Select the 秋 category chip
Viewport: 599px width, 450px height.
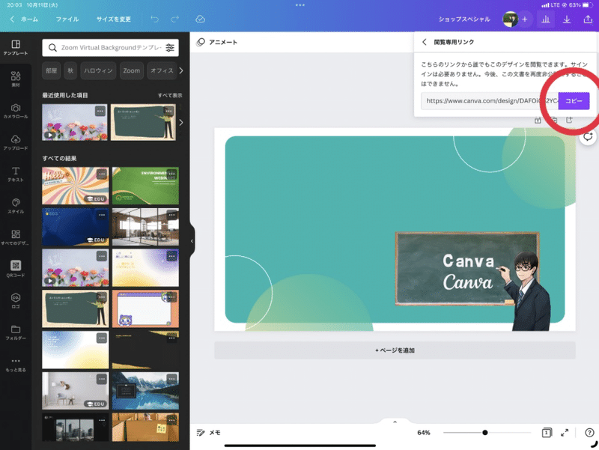[70, 70]
